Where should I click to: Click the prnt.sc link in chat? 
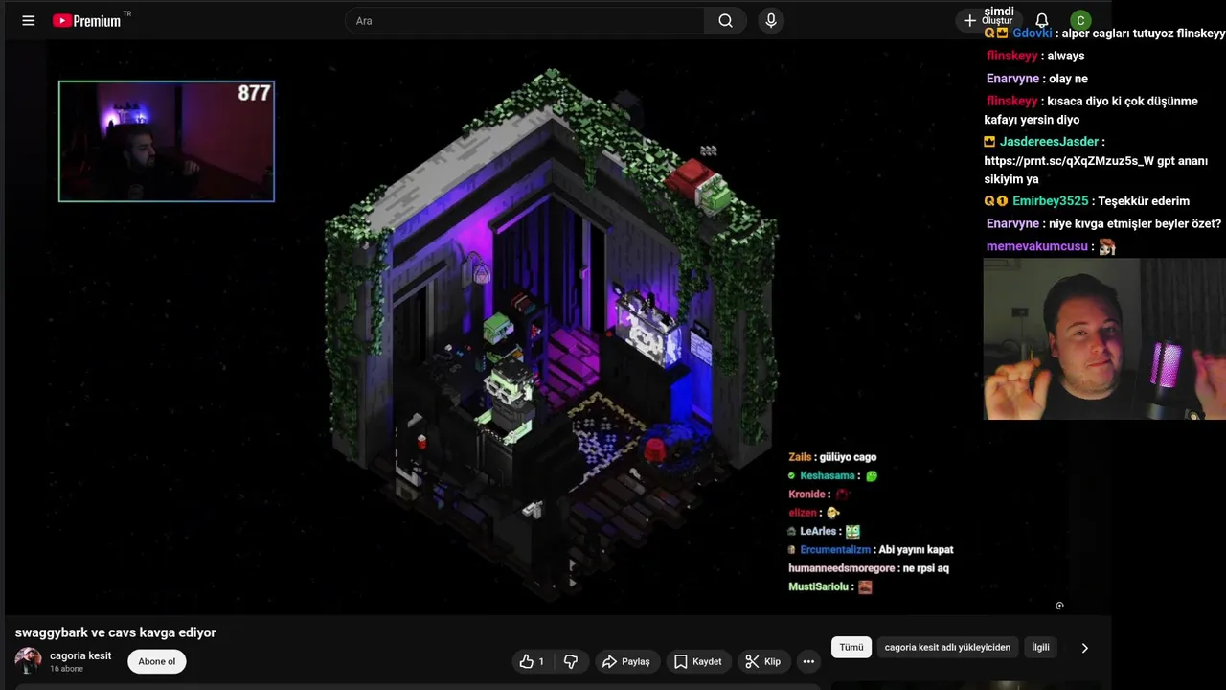pyautogui.click(x=1069, y=161)
